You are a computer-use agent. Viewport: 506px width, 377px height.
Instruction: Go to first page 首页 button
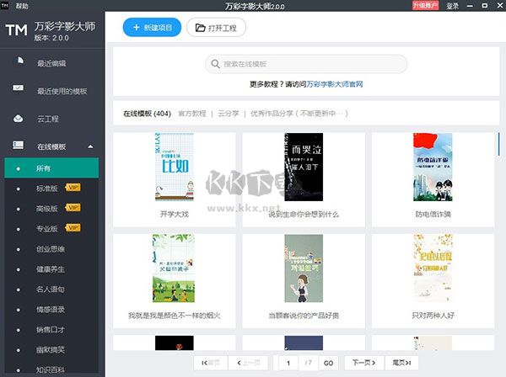coord(211,363)
